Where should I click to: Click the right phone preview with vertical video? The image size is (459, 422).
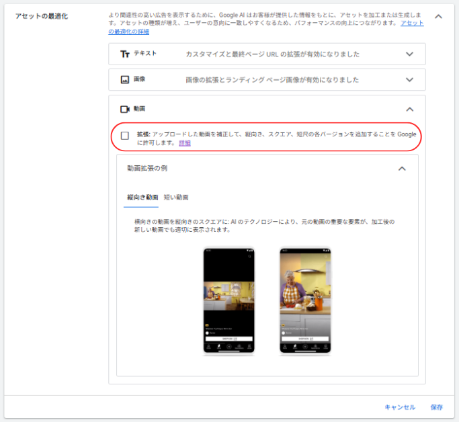(305, 301)
